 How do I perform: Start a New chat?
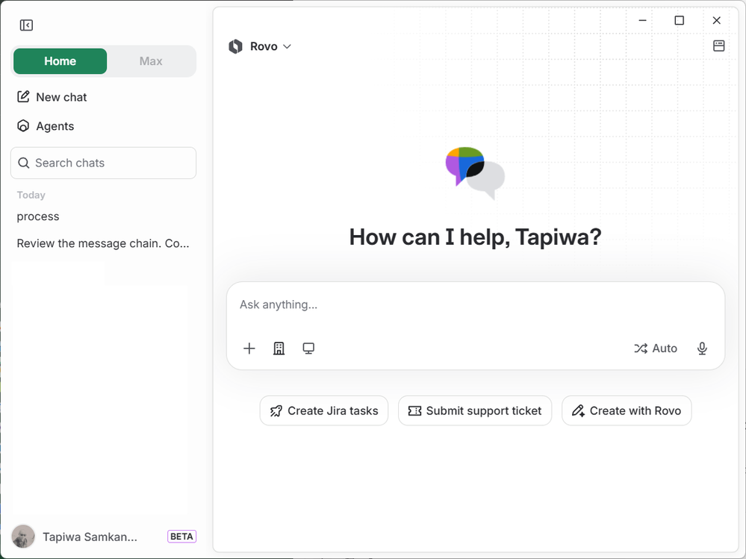coord(52,97)
